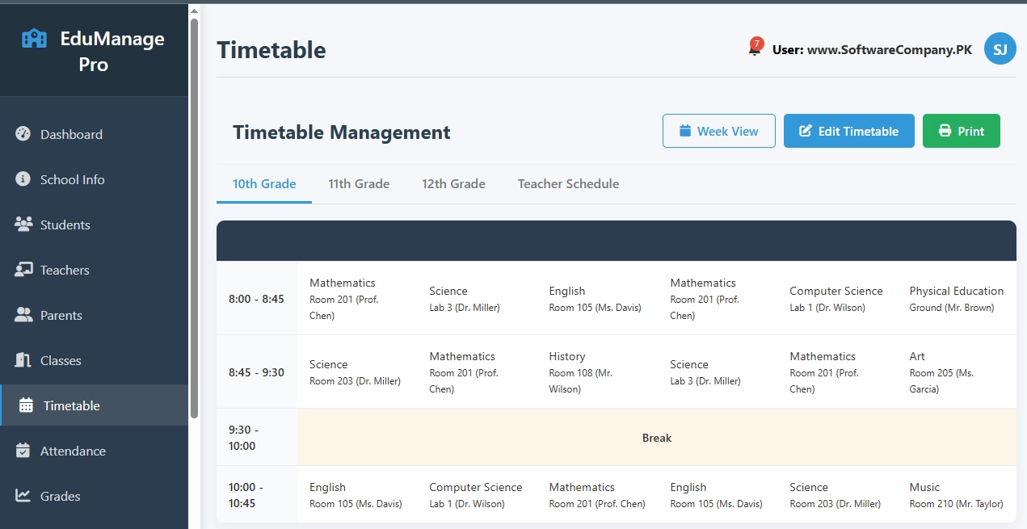Open the SJ user avatar

[1000, 48]
